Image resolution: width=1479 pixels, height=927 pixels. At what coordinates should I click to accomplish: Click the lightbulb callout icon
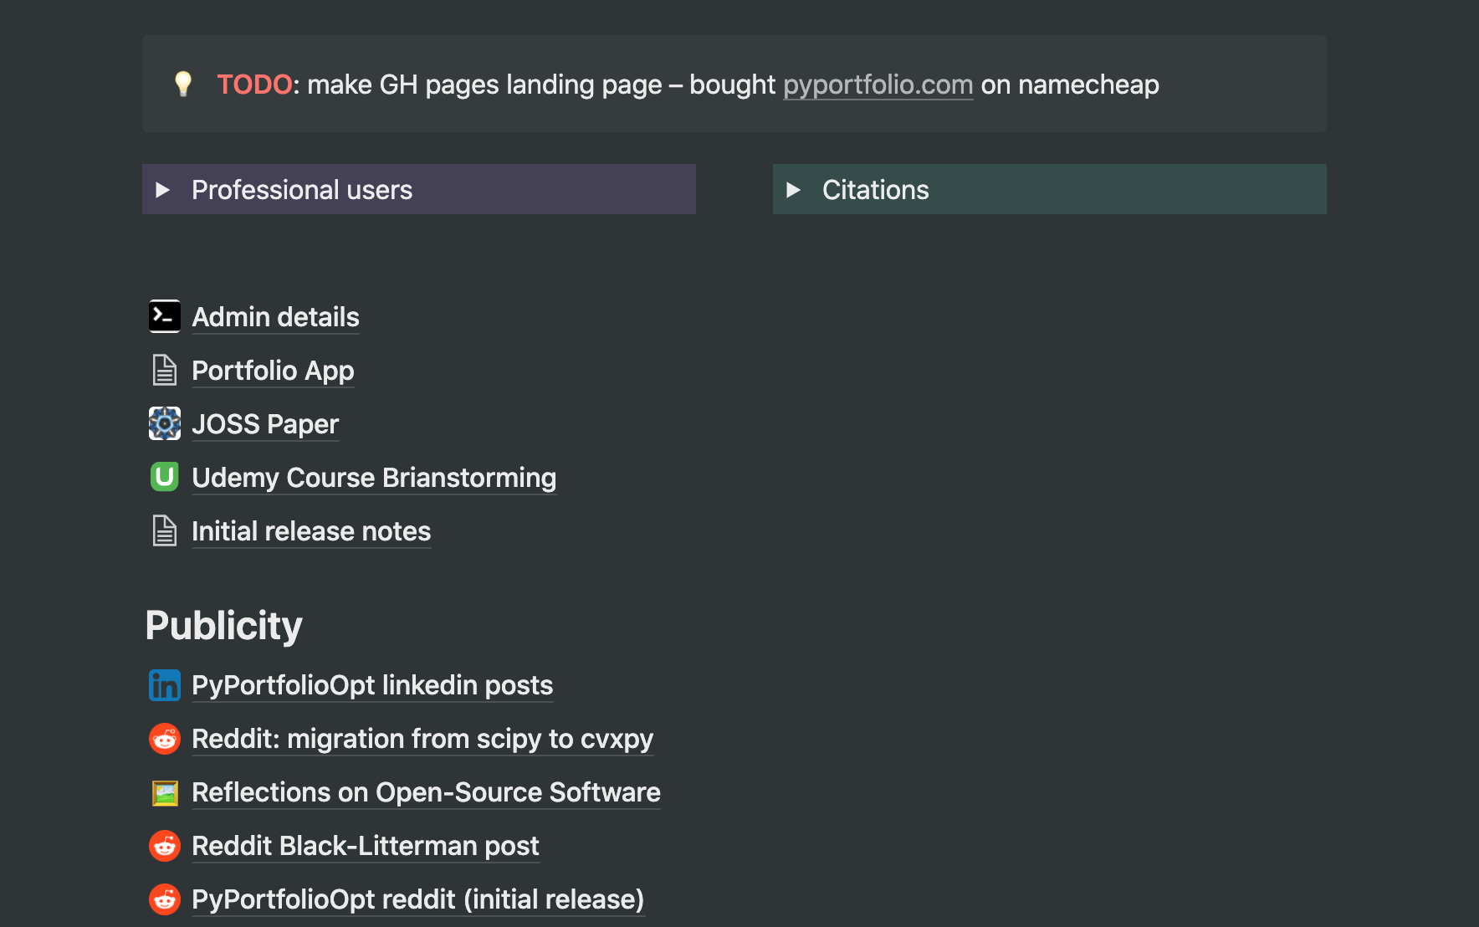(x=183, y=84)
